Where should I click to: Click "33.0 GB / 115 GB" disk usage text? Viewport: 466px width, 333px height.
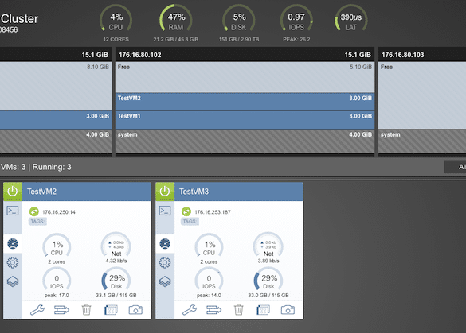click(268, 296)
